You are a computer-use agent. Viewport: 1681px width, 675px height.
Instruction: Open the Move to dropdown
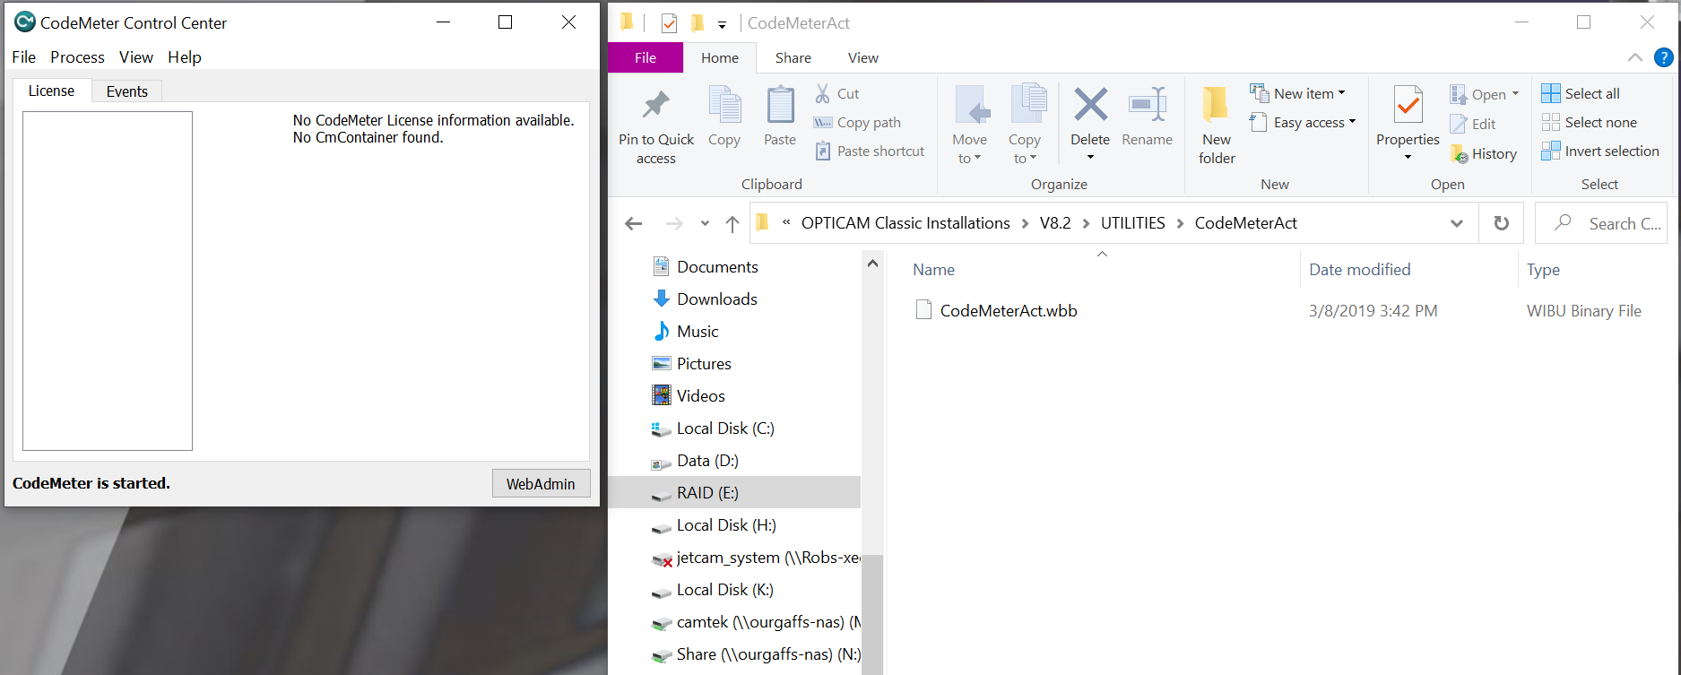969,149
